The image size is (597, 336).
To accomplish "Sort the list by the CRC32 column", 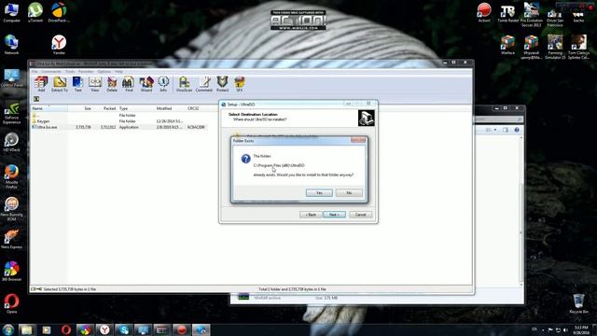I will coord(197,108).
